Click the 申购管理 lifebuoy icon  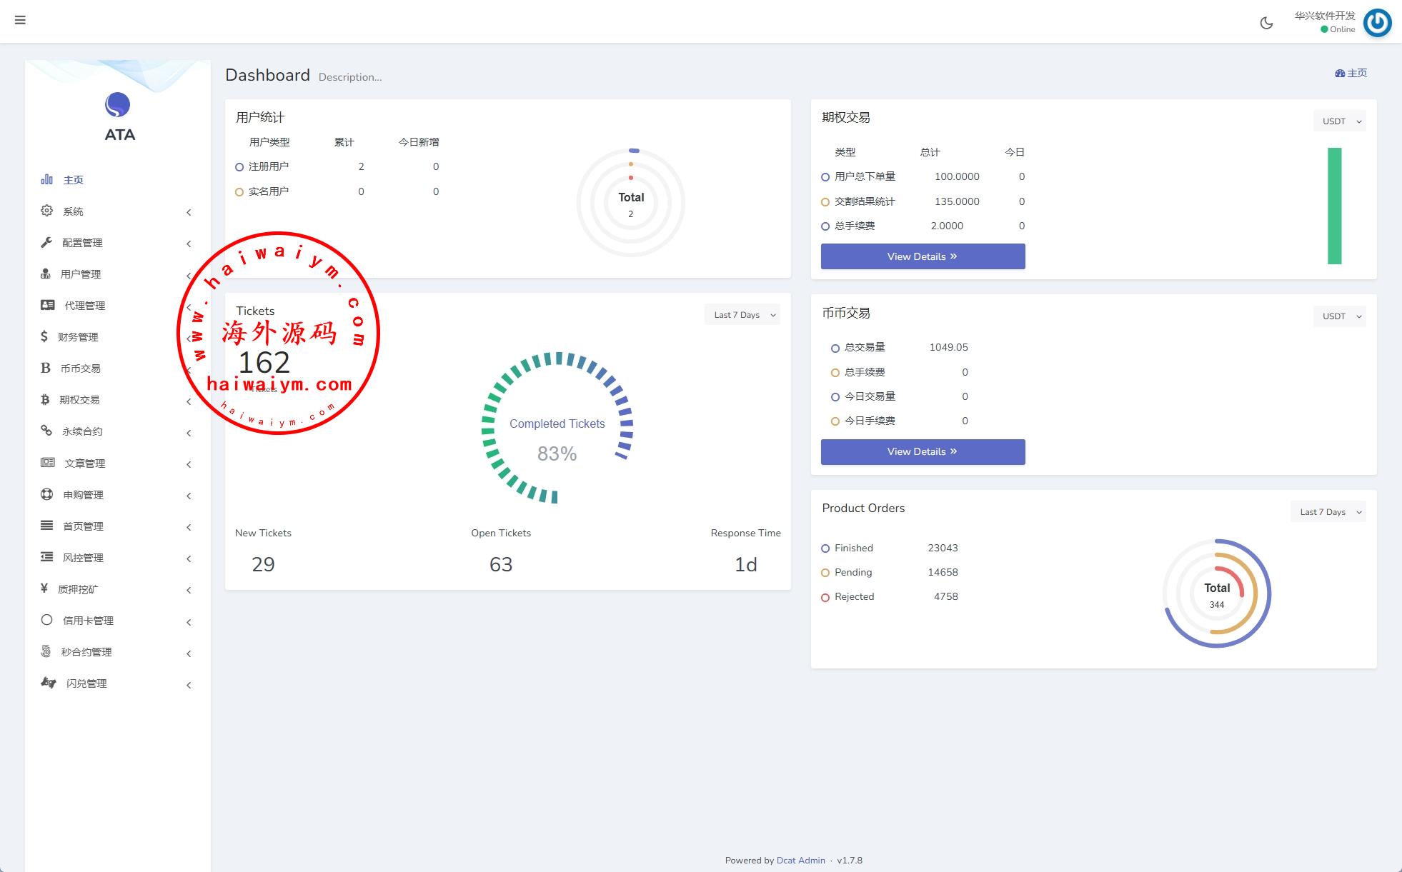click(x=46, y=494)
